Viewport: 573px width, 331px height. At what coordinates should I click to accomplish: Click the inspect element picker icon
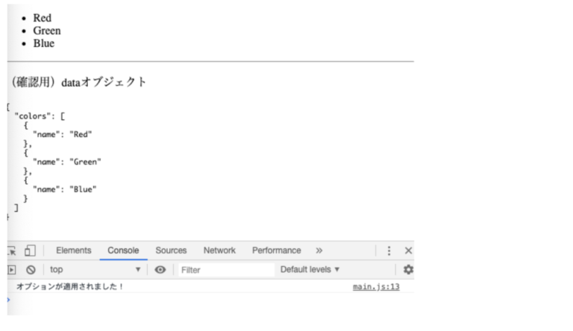(11, 251)
